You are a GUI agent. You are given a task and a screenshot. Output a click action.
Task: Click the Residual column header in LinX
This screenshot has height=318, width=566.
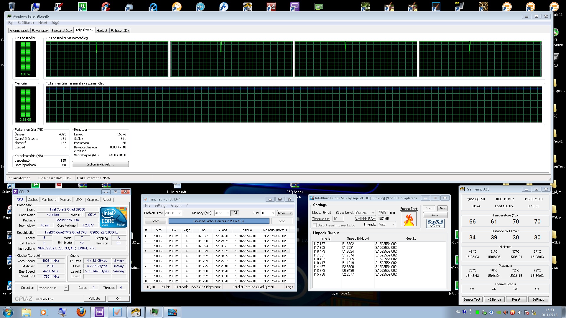click(x=246, y=230)
